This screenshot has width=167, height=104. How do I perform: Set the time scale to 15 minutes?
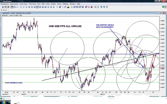pyautogui.click(x=32, y=7)
